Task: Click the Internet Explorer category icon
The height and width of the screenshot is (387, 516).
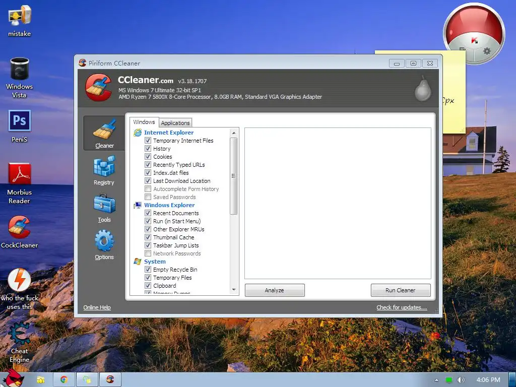Action: pos(137,133)
